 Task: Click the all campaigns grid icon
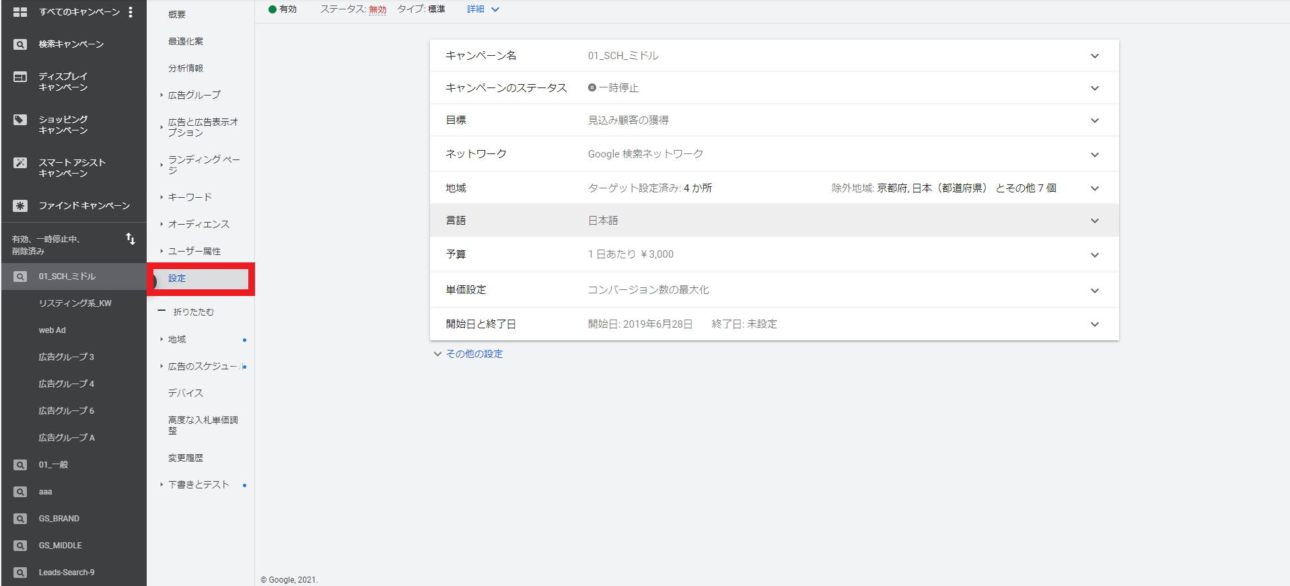click(x=20, y=12)
